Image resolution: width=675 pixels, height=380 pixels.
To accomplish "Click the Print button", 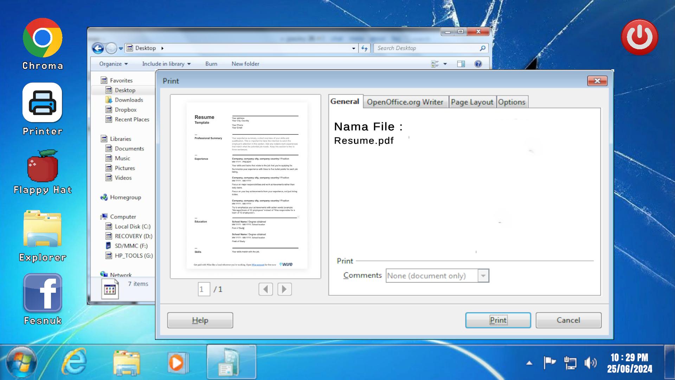I will coord(498,320).
